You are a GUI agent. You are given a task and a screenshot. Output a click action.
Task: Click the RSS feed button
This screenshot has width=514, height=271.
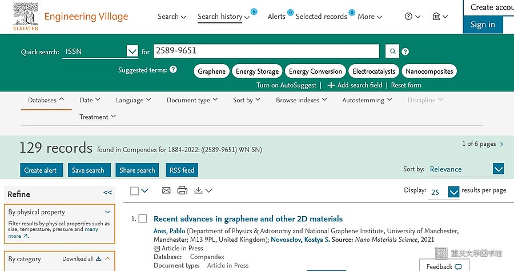pos(182,170)
